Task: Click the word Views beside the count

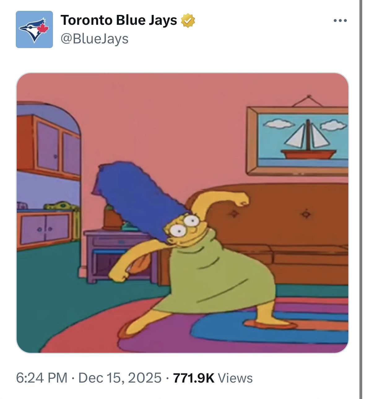Action: [235, 378]
